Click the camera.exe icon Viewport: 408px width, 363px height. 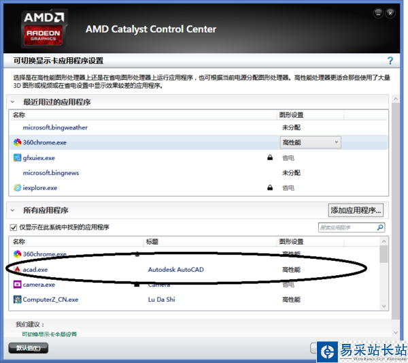pos(17,284)
